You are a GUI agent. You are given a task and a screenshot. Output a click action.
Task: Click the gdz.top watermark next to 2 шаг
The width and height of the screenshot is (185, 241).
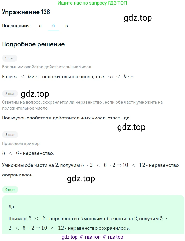(x=35, y=94)
